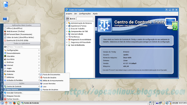Open the Arquivo menu
This screenshot has height=105, width=187.
pos(69,14)
